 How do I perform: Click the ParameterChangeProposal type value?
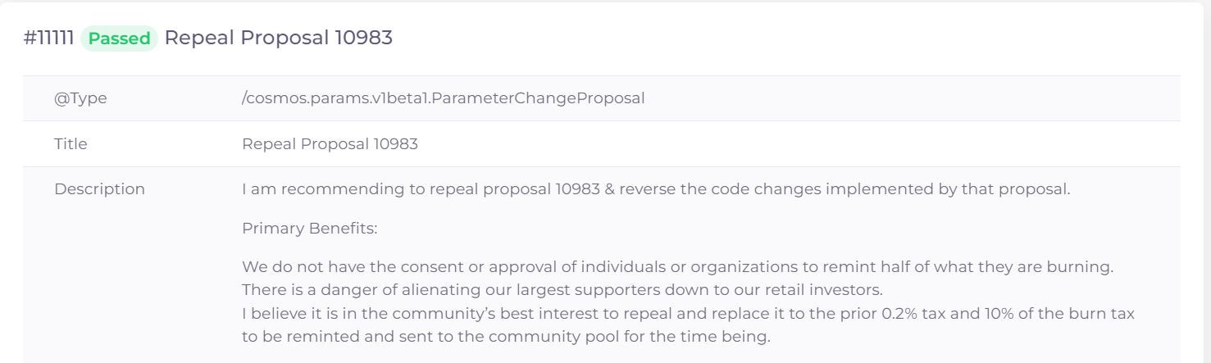coord(443,98)
